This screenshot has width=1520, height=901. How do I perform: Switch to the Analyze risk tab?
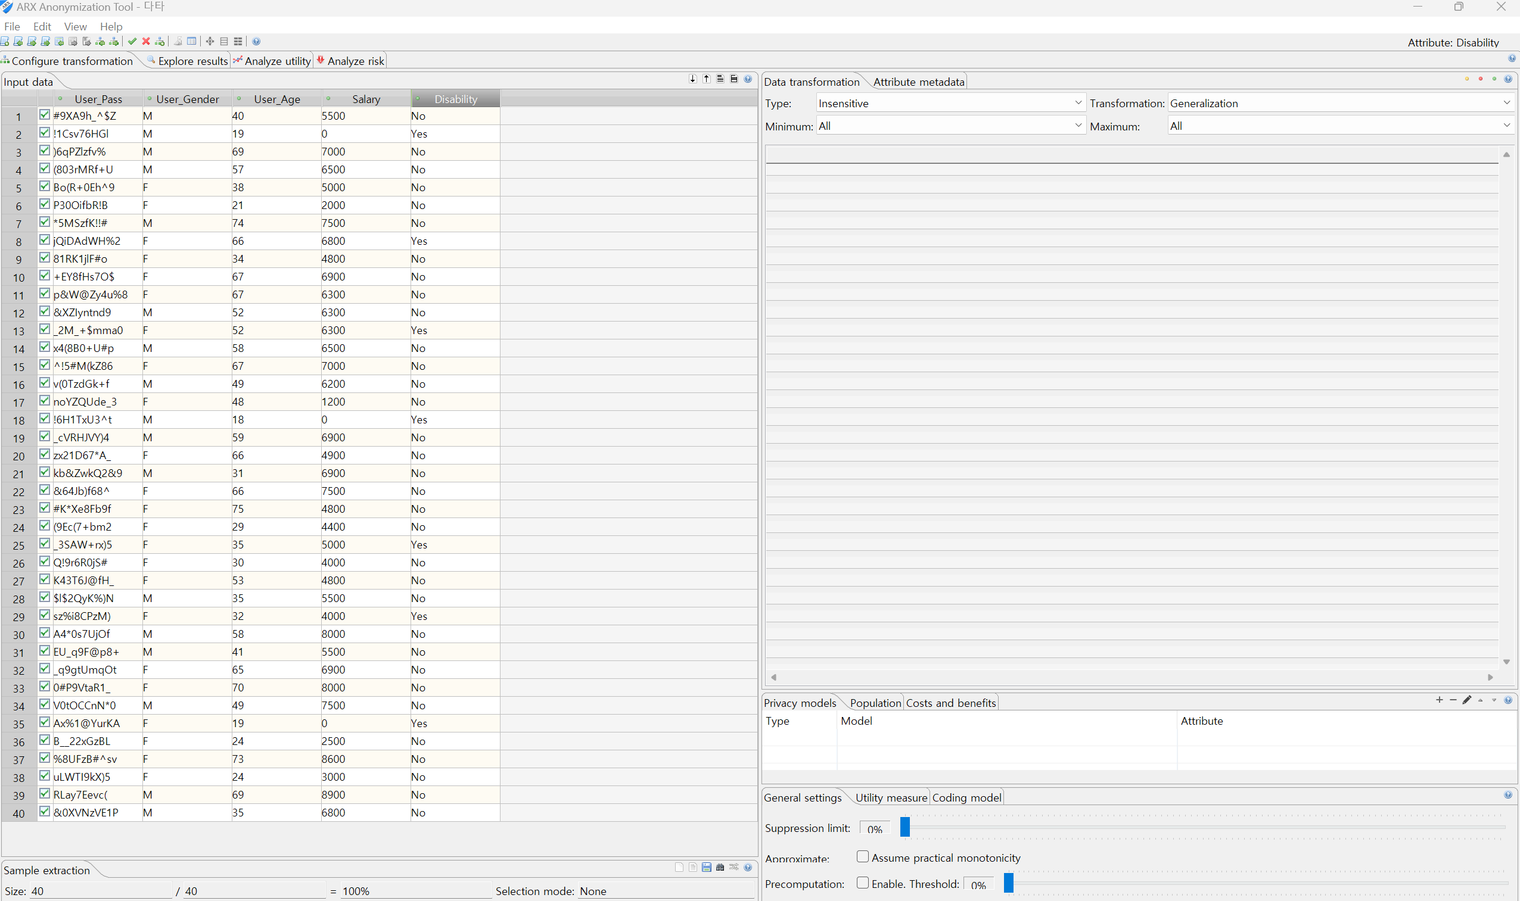[351, 61]
